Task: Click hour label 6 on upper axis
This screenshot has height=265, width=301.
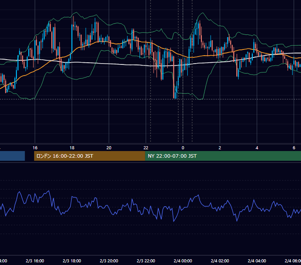Action: click(294, 148)
